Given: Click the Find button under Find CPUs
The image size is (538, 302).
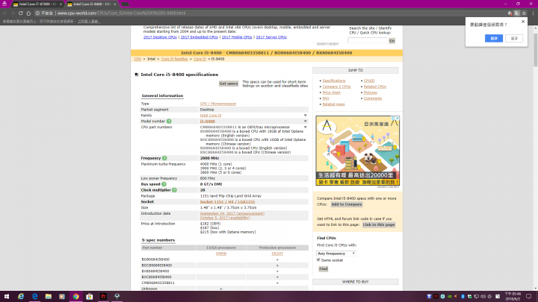Looking at the screenshot, I should (324, 268).
